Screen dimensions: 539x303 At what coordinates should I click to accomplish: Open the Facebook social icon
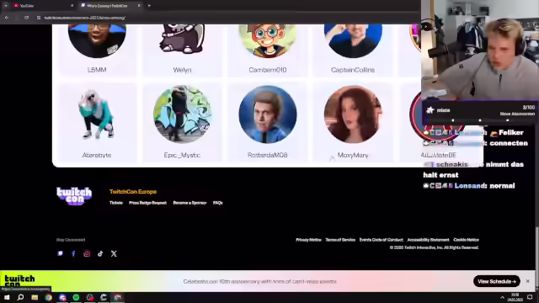73,253
